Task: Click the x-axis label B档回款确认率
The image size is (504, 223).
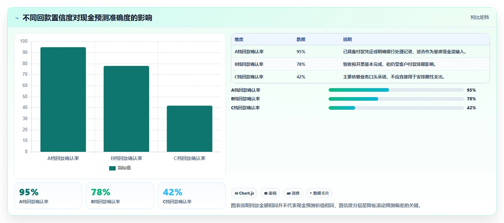Action: click(x=126, y=158)
